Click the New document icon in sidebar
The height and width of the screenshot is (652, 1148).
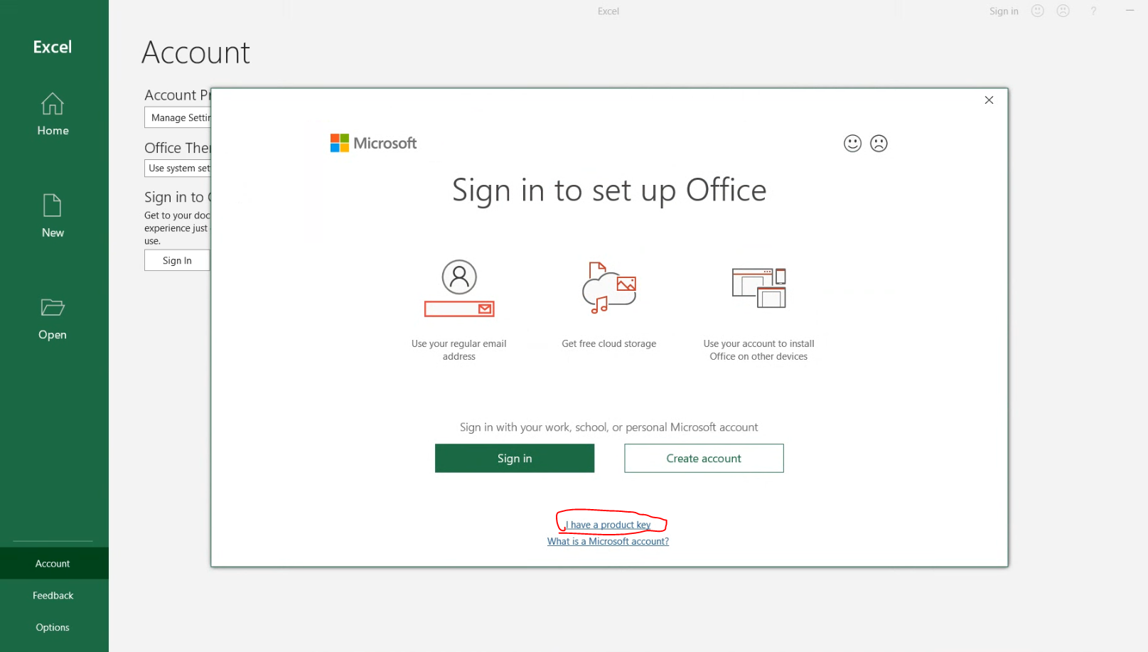53,205
